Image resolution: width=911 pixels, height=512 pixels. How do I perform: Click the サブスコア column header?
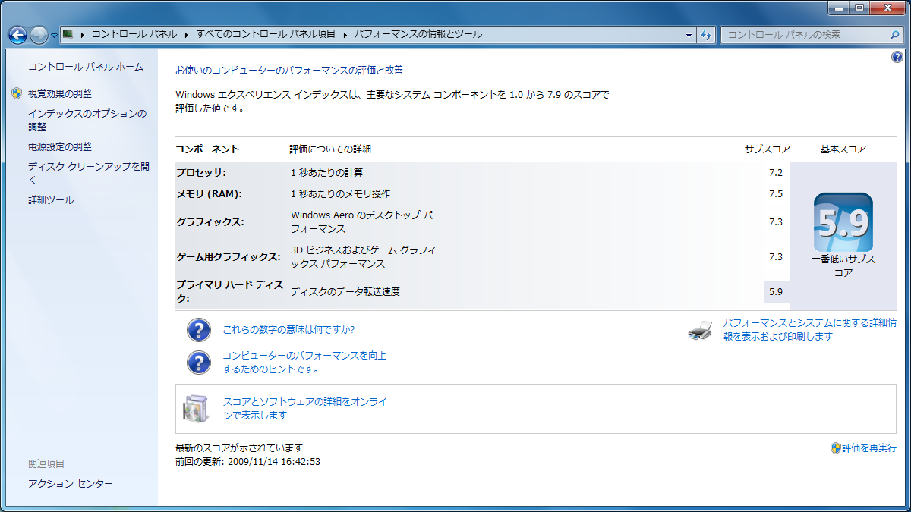tap(768, 149)
